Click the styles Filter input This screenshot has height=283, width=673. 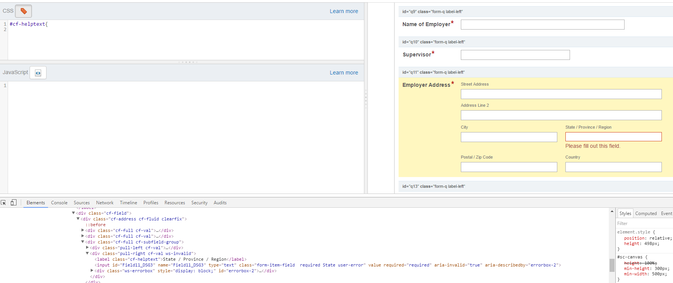(x=645, y=223)
